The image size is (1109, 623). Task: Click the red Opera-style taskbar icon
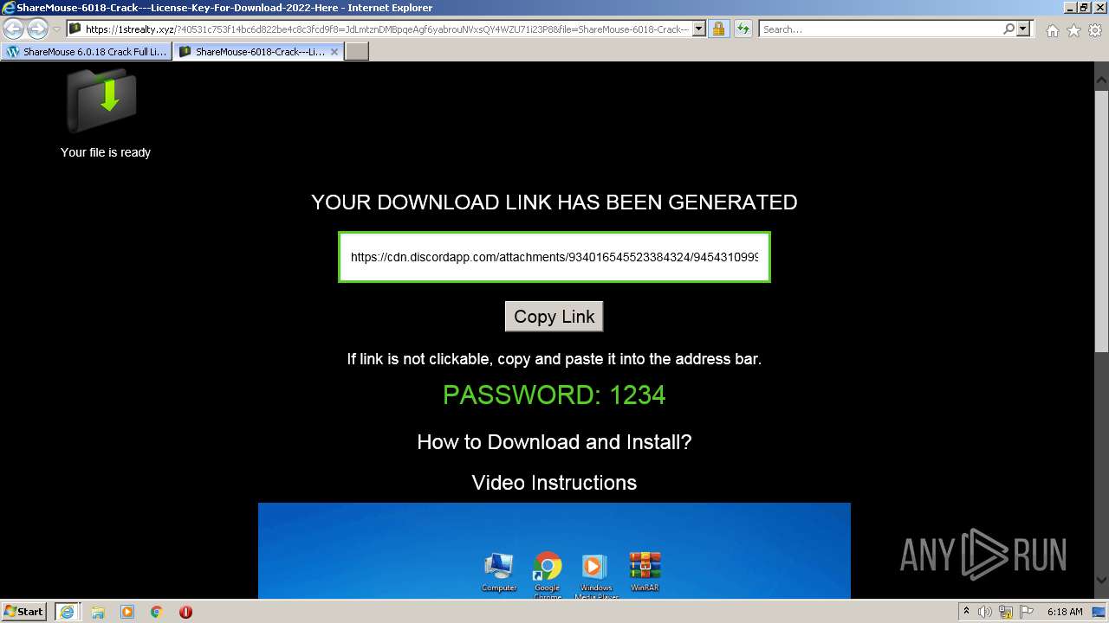click(185, 612)
